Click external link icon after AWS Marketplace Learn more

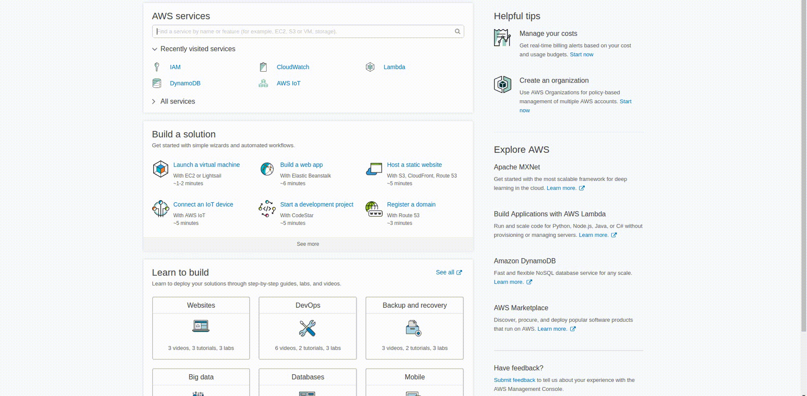click(573, 329)
